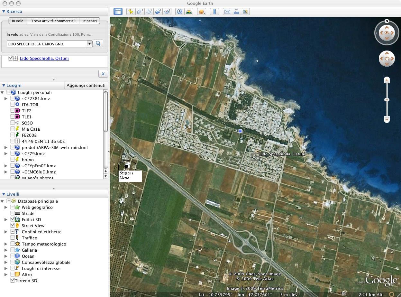Viewport: 401px width, 297px height.
Task: Open the Itinerari tab
Action: 90,21
